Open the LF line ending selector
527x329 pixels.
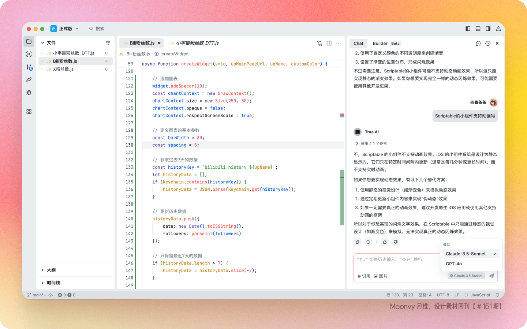click(457, 295)
